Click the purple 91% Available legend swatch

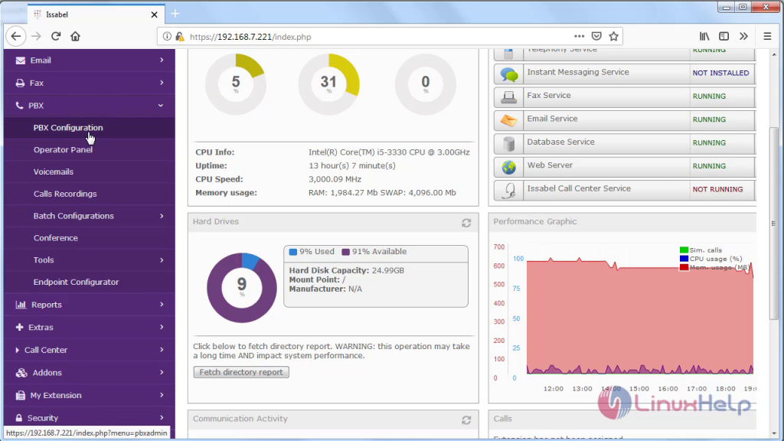tap(345, 252)
